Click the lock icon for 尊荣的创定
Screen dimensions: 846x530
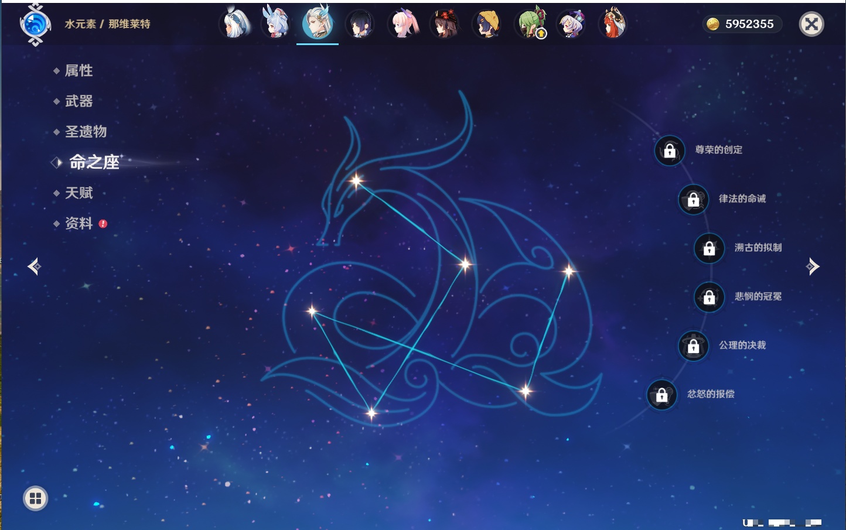click(670, 151)
